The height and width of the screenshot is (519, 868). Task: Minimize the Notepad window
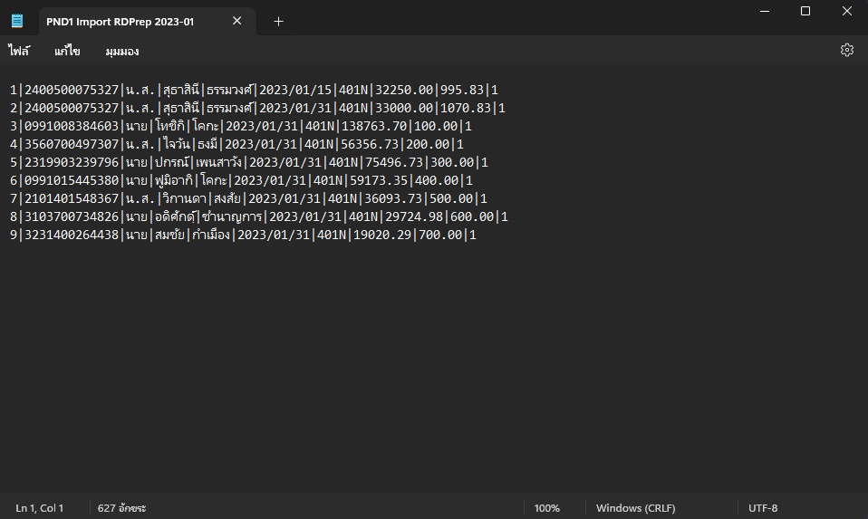point(763,11)
